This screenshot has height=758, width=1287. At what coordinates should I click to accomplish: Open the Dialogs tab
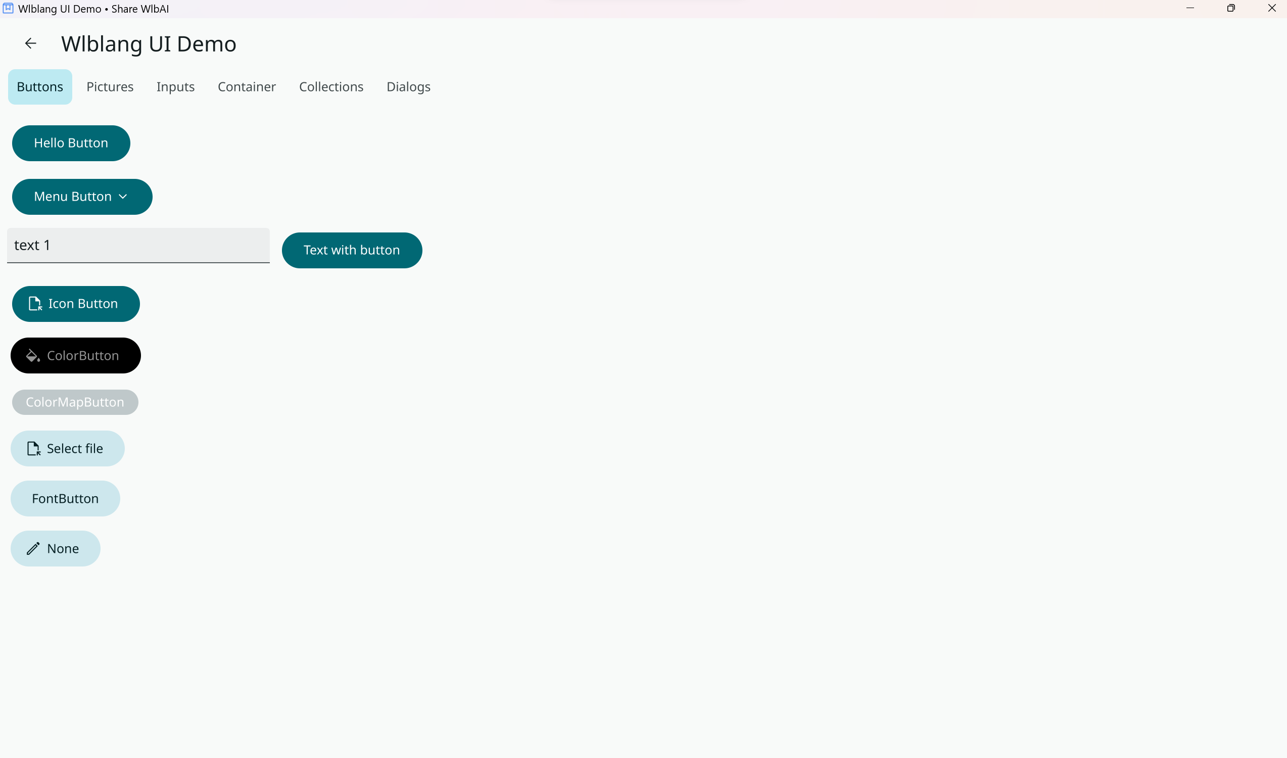(x=408, y=87)
